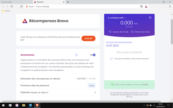Image resolution: width=173 pixels, height=108 pixels.
Task: Go forward with the forward arrow
Action: [7, 7]
